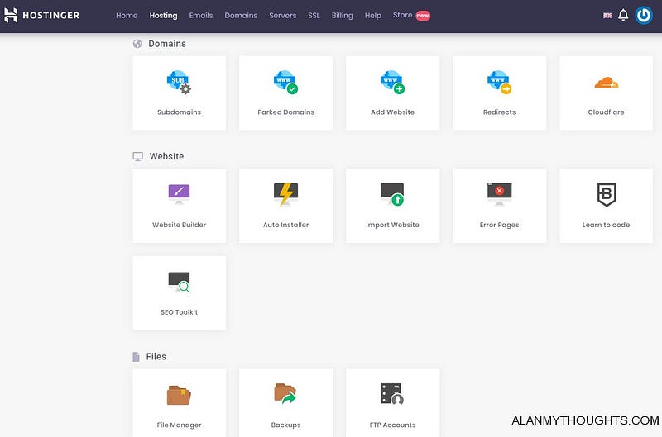Open the Billing menu item

(343, 15)
